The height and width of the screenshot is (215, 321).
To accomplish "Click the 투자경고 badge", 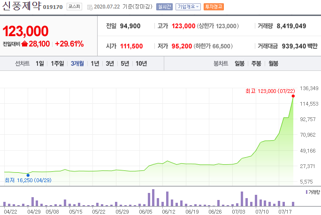I will tap(214, 7).
